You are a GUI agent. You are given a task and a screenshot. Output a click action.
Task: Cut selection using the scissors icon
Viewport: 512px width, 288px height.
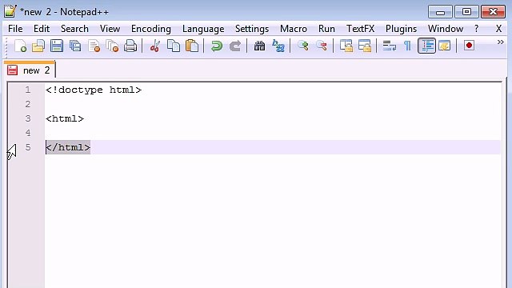tap(154, 46)
